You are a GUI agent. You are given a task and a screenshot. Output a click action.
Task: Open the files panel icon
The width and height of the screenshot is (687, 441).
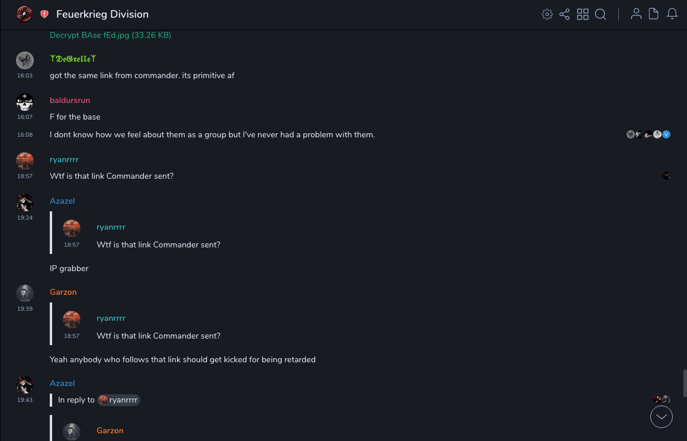tap(654, 14)
